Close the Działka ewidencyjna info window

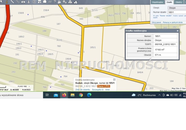point(177,31)
